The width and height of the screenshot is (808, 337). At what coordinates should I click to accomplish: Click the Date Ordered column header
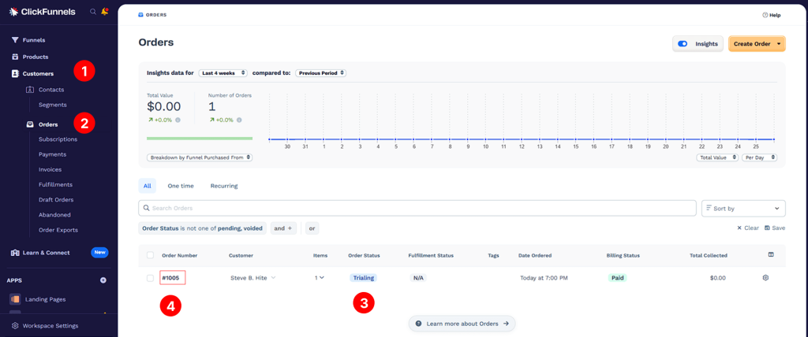pyautogui.click(x=535, y=255)
